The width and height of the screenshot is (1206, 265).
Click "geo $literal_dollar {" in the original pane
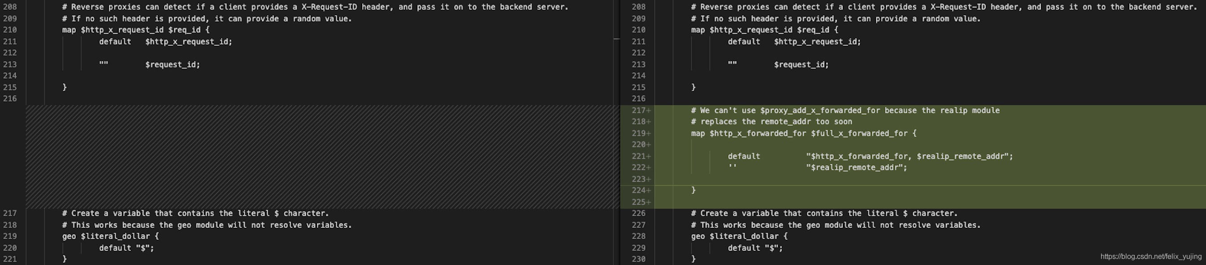(110, 236)
